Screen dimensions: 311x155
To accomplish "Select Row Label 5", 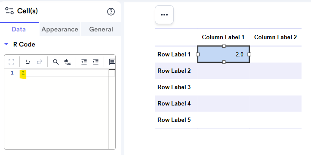I will 174,120.
